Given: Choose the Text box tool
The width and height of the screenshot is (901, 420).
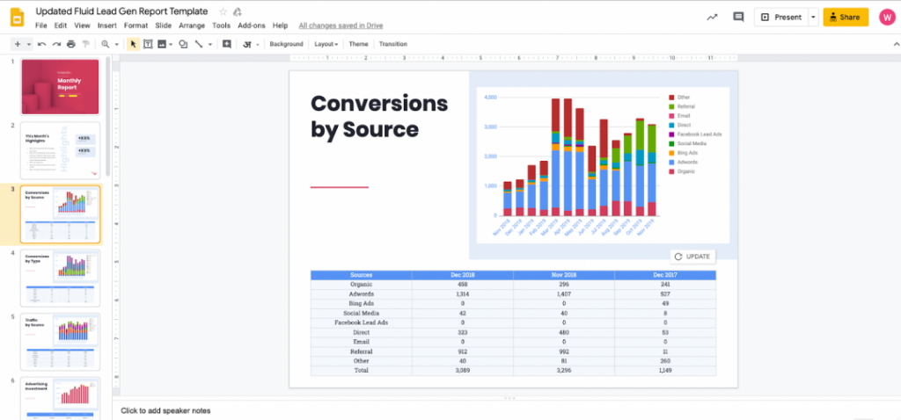Looking at the screenshot, I should pos(148,44).
